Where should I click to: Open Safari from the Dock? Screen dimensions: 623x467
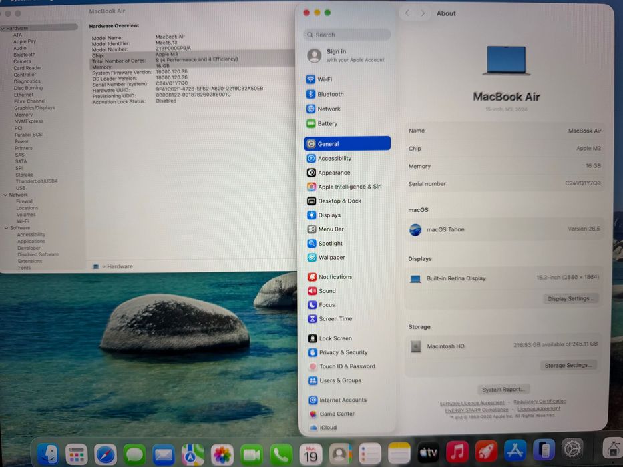click(x=106, y=454)
